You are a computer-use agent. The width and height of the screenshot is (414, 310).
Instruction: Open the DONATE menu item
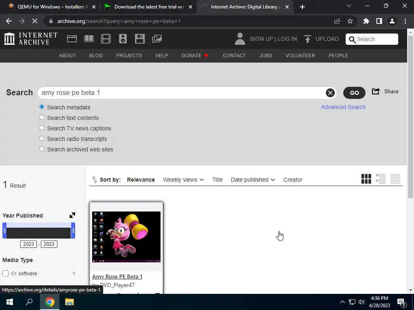click(195, 56)
